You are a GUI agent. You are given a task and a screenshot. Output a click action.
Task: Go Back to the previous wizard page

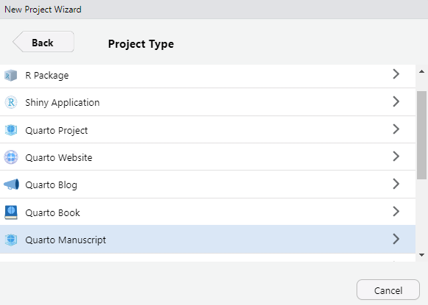(43, 42)
